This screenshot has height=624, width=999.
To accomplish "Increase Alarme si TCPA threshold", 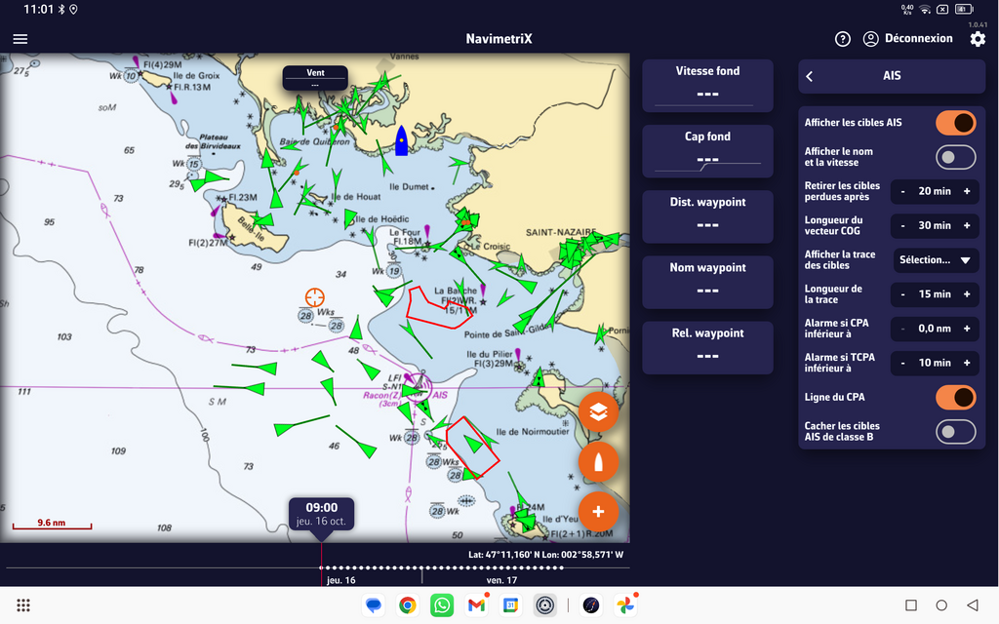I will tap(967, 363).
